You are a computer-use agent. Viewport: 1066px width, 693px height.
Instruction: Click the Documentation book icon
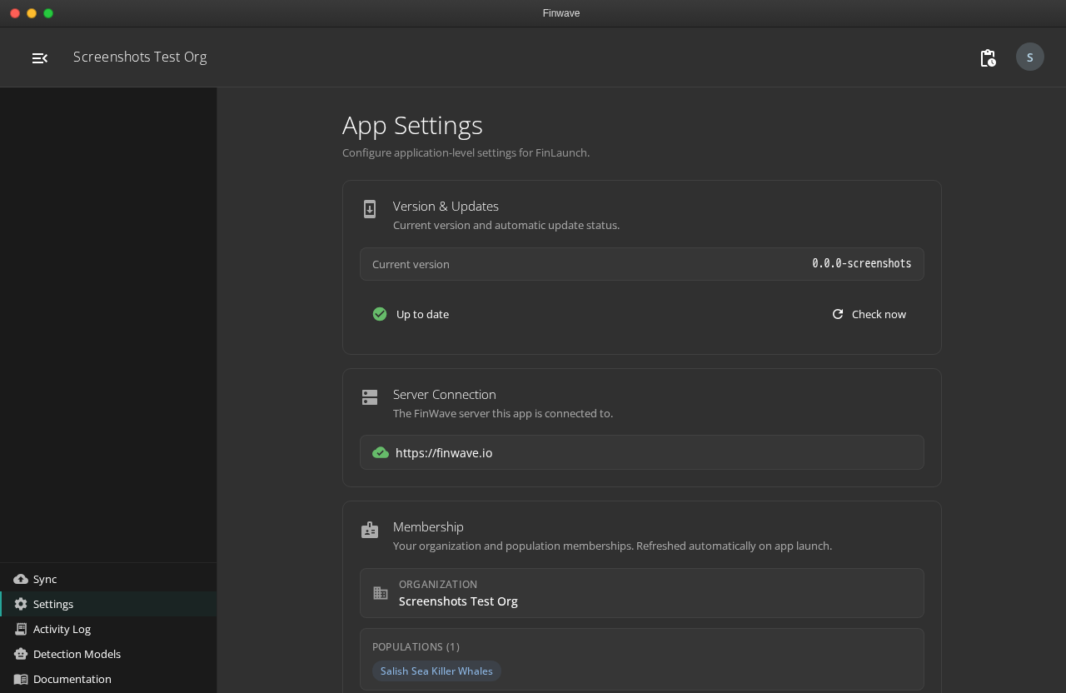pyautogui.click(x=21, y=679)
